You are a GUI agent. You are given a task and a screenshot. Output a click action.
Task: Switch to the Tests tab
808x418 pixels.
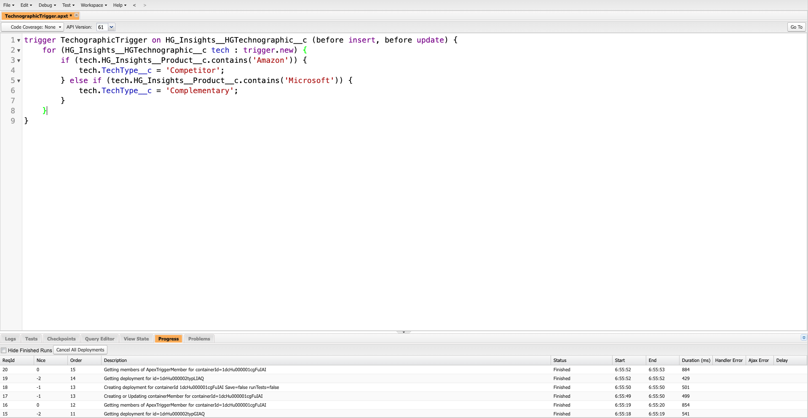31,339
